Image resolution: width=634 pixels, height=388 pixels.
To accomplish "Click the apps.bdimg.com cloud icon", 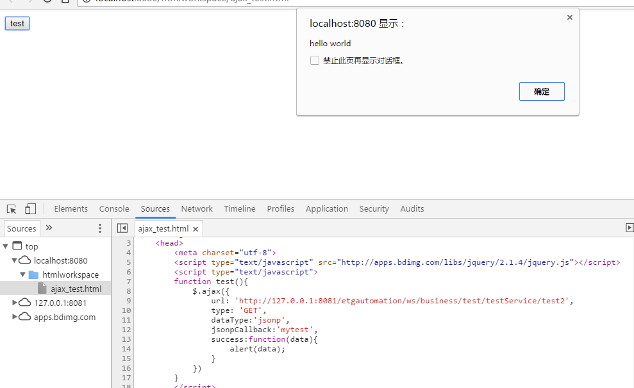I will point(24,317).
